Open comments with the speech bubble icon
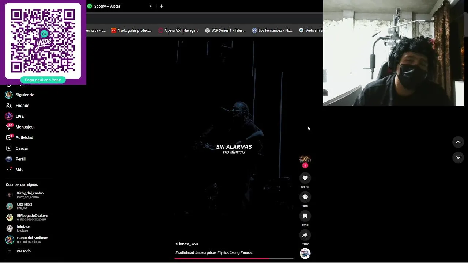Screen dimensions: 468x263 coord(305,197)
